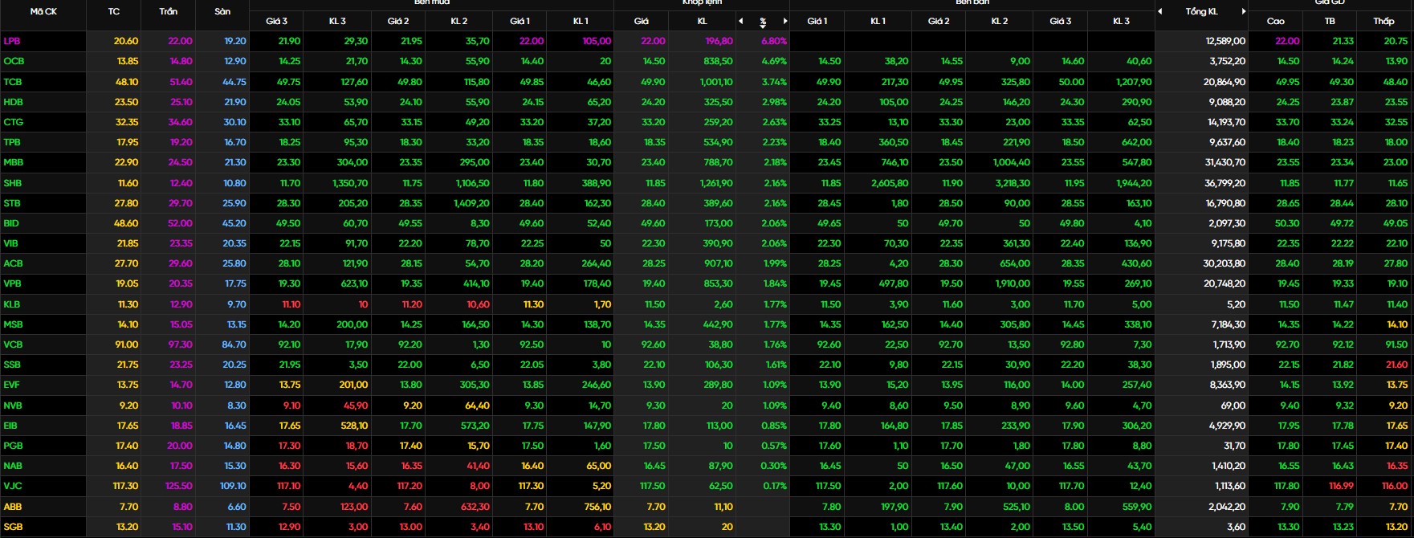The height and width of the screenshot is (538, 1414).
Task: Open stock symbol EVF
Action: coord(12,385)
